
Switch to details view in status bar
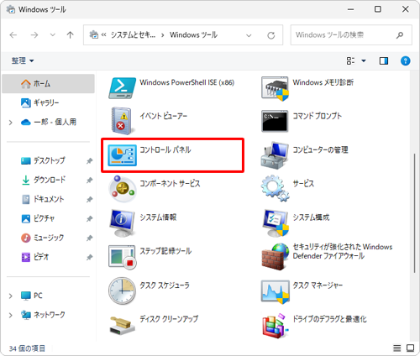pyautogui.click(x=396, y=348)
